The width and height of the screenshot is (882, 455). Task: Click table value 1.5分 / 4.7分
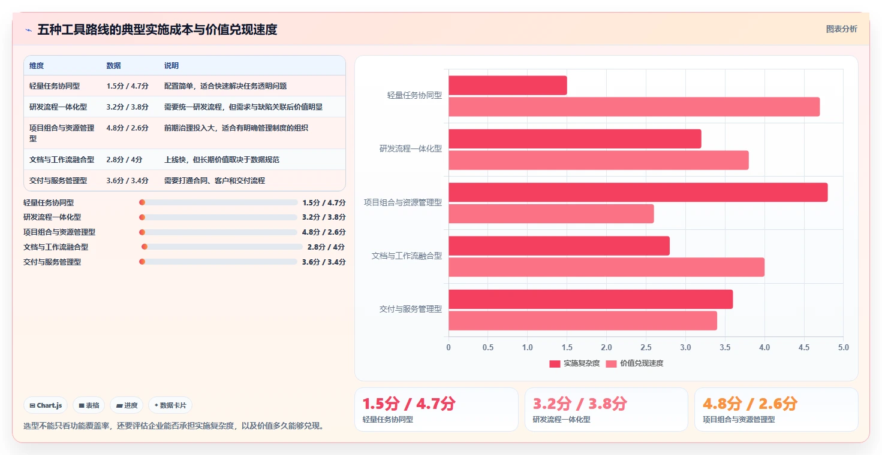[128, 86]
